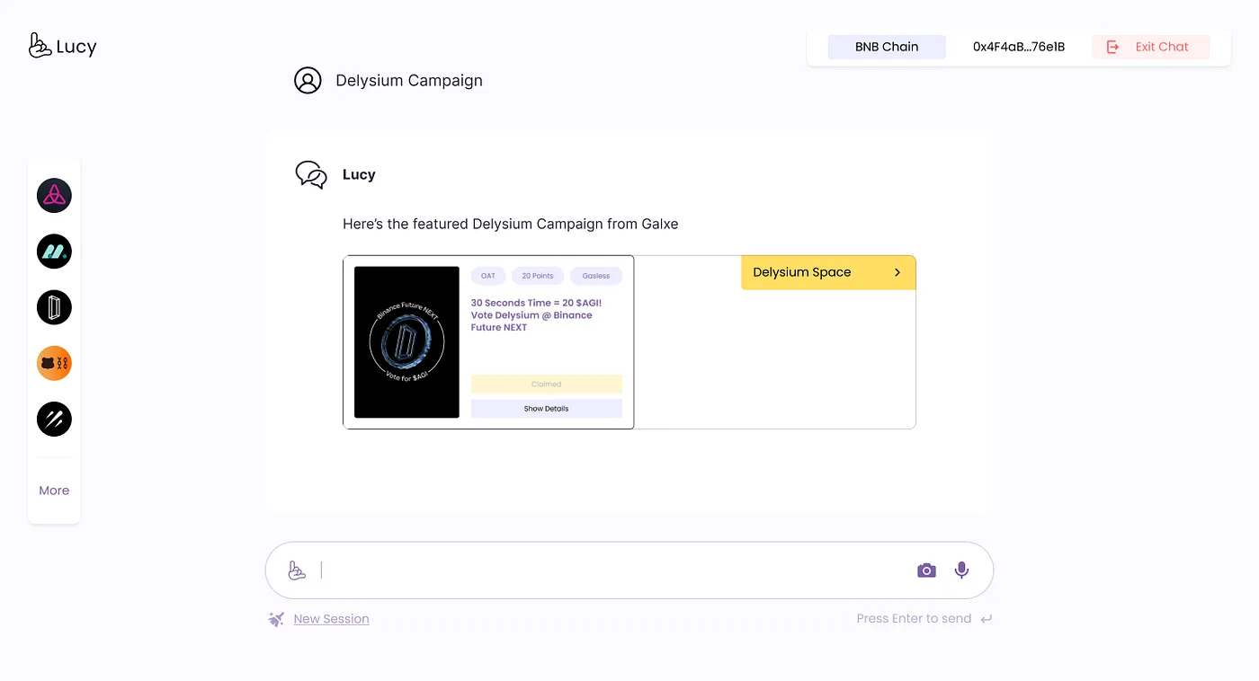Screen dimensions: 1259x681
Task: Click the wallet address 0x4F4aB...76e1B
Action: click(x=1018, y=47)
